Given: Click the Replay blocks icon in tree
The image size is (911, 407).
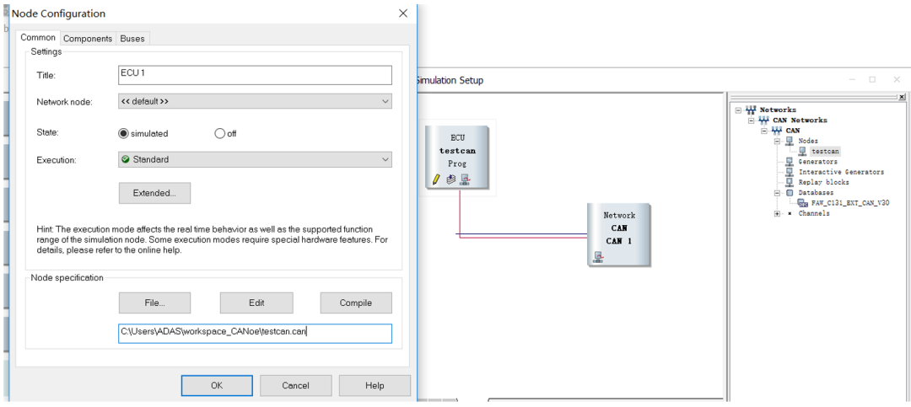Looking at the screenshot, I should click(790, 182).
